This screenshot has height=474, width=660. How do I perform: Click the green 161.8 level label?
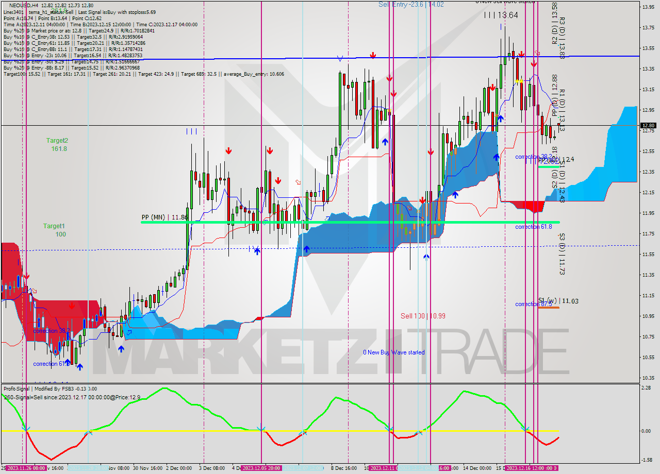59,148
